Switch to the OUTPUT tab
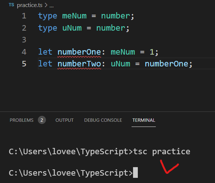The height and width of the screenshot is (183, 215). tap(64, 120)
